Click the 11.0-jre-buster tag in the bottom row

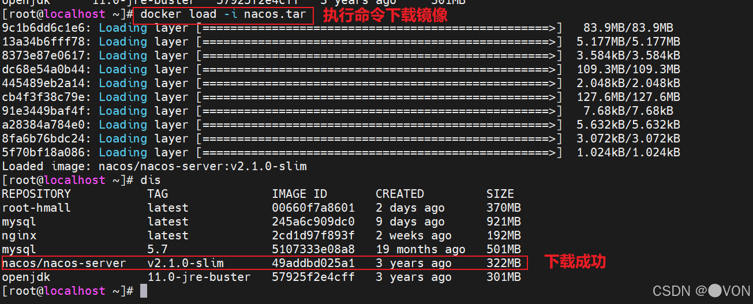(x=199, y=277)
